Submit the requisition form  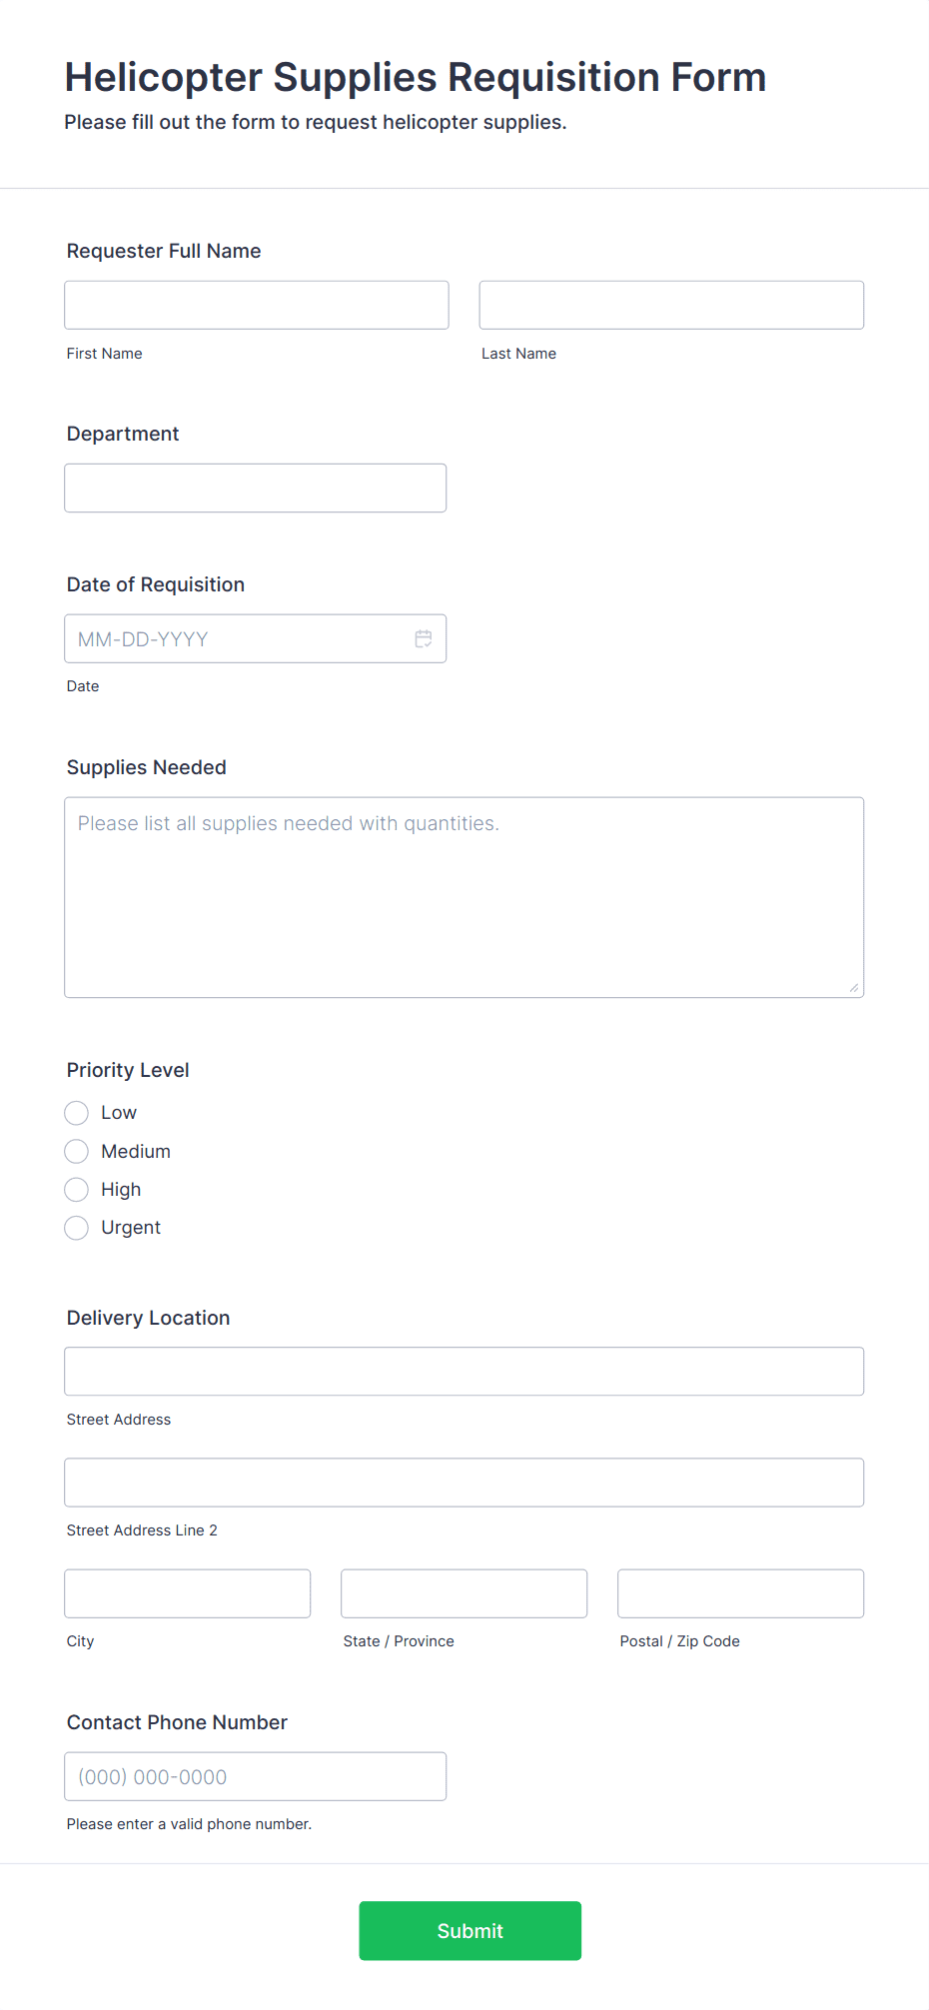tap(470, 1930)
